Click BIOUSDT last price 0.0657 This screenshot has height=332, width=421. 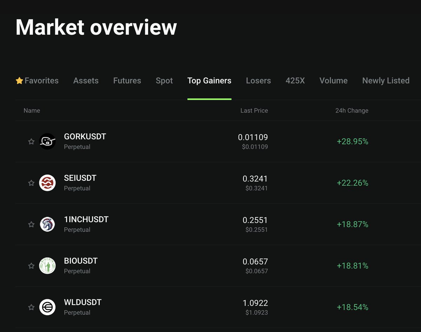(x=255, y=261)
